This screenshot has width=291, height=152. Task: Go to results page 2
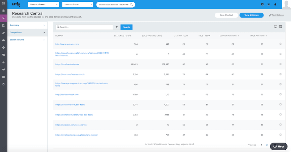click(267, 145)
